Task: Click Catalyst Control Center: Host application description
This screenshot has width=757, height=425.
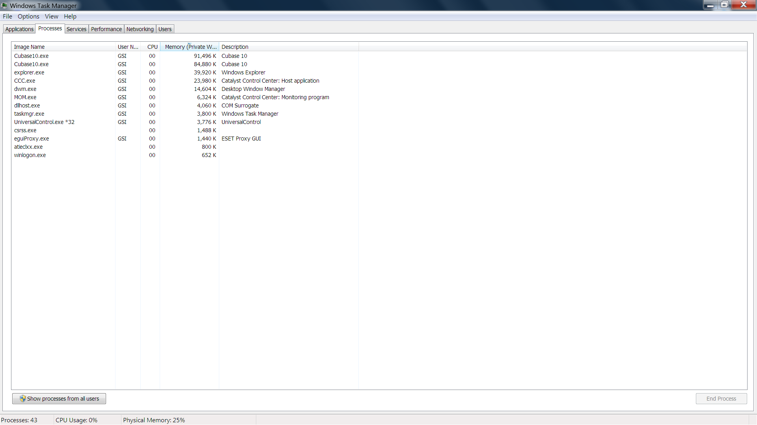Action: (270, 81)
